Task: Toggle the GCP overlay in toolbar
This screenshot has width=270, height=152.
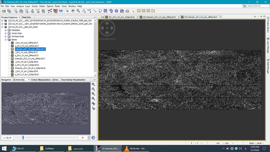Action: [38, 11]
